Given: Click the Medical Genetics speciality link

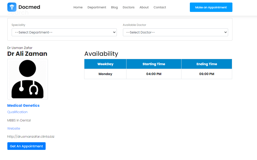Looking at the screenshot, I should click(x=23, y=105).
